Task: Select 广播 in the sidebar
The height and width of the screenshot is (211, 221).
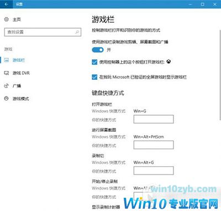Action: [17, 86]
